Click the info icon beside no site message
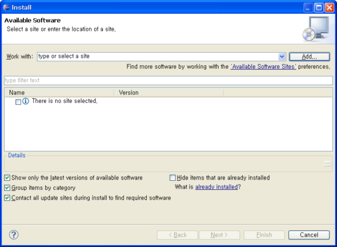The height and width of the screenshot is (247, 337). tap(26, 101)
